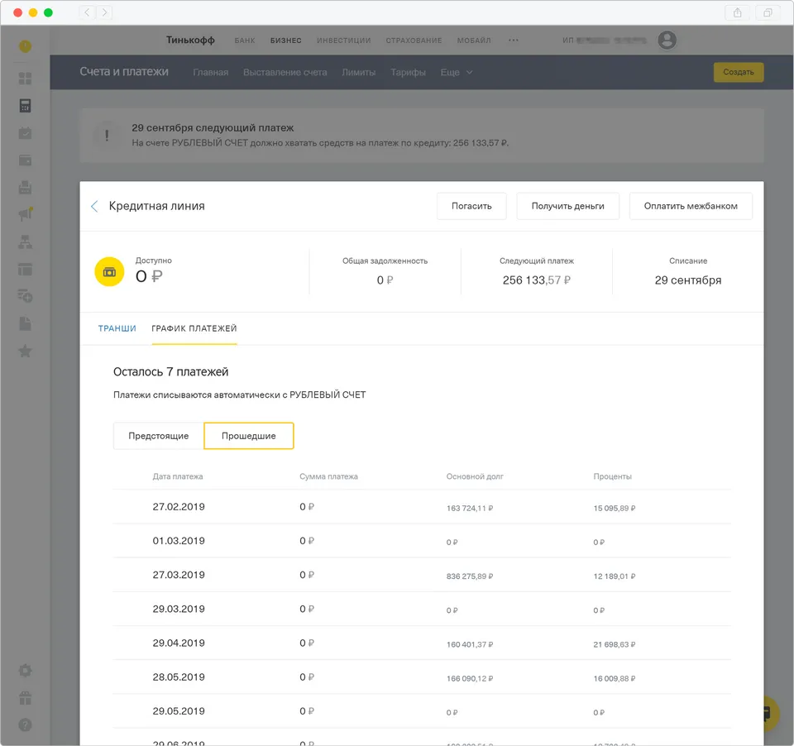Open the calendar checkmark icon in sidebar

tap(25, 133)
